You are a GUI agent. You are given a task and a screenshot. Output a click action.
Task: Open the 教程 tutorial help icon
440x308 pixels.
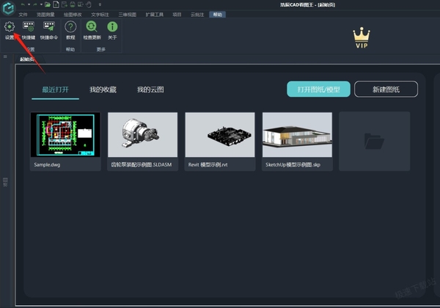point(70,27)
